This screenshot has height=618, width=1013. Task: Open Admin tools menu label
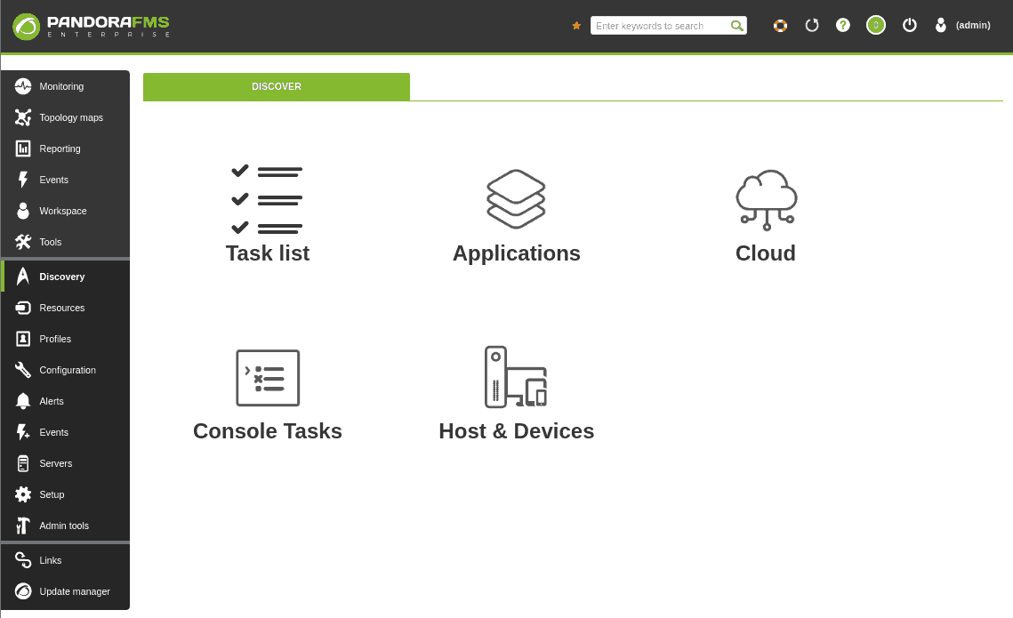pos(64,526)
